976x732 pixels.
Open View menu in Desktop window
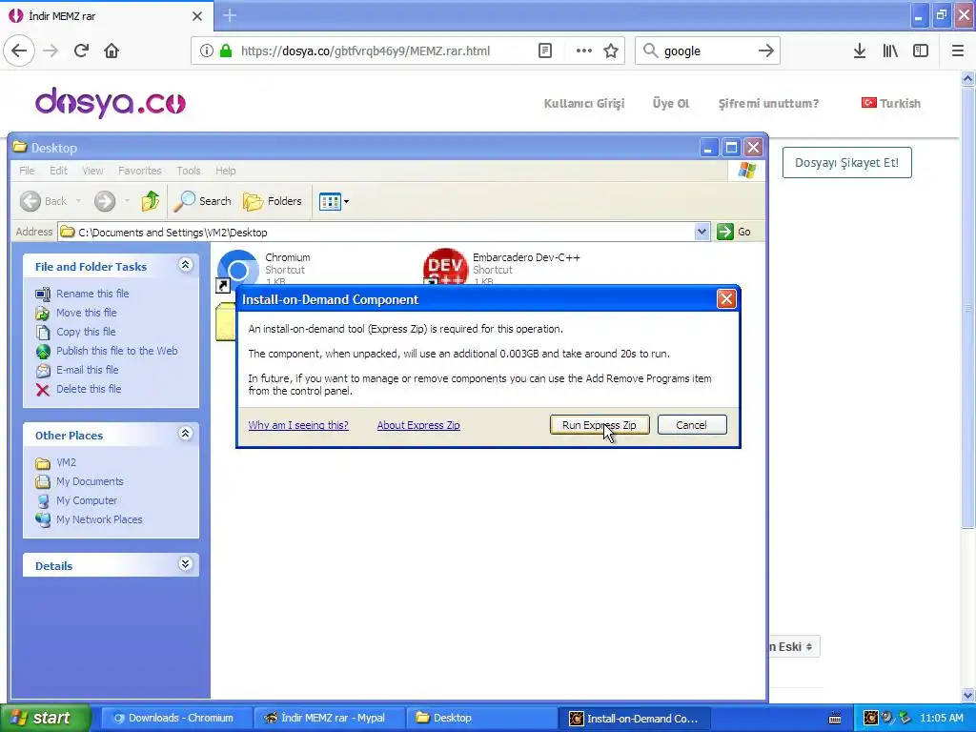(x=92, y=171)
